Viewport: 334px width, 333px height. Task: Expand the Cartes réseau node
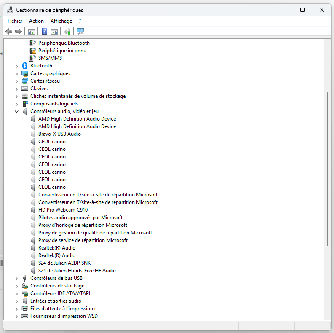tap(16, 81)
